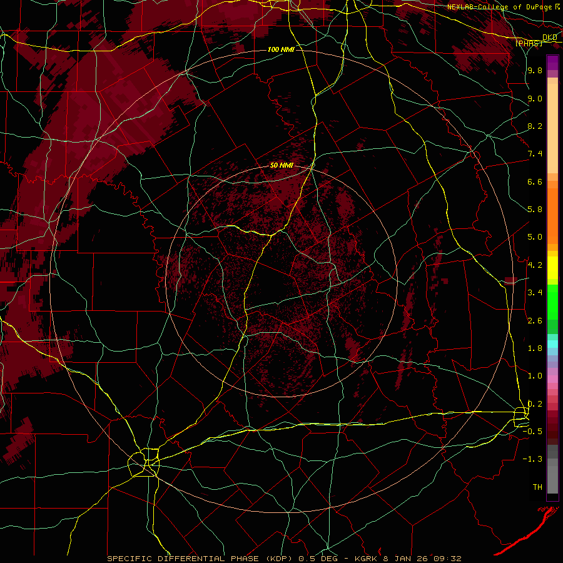Click the orange segment of the color bar
This screenshot has width=563, height=563.
[552, 216]
